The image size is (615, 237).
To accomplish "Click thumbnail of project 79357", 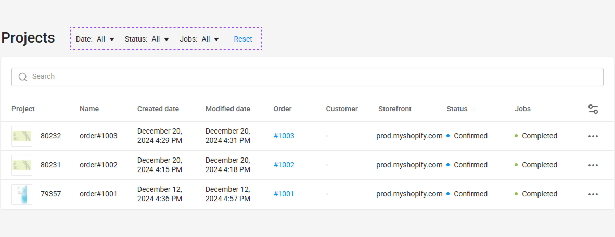I will click(x=22, y=194).
